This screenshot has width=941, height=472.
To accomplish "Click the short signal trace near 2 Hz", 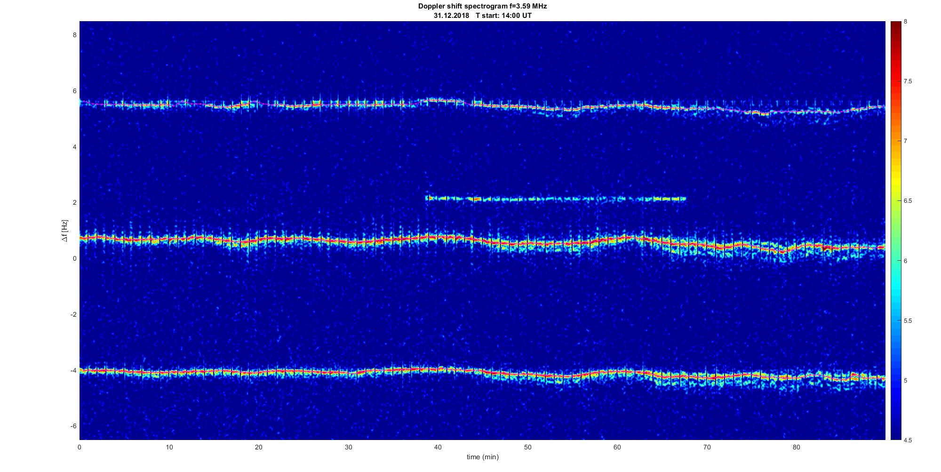I will (x=556, y=199).
